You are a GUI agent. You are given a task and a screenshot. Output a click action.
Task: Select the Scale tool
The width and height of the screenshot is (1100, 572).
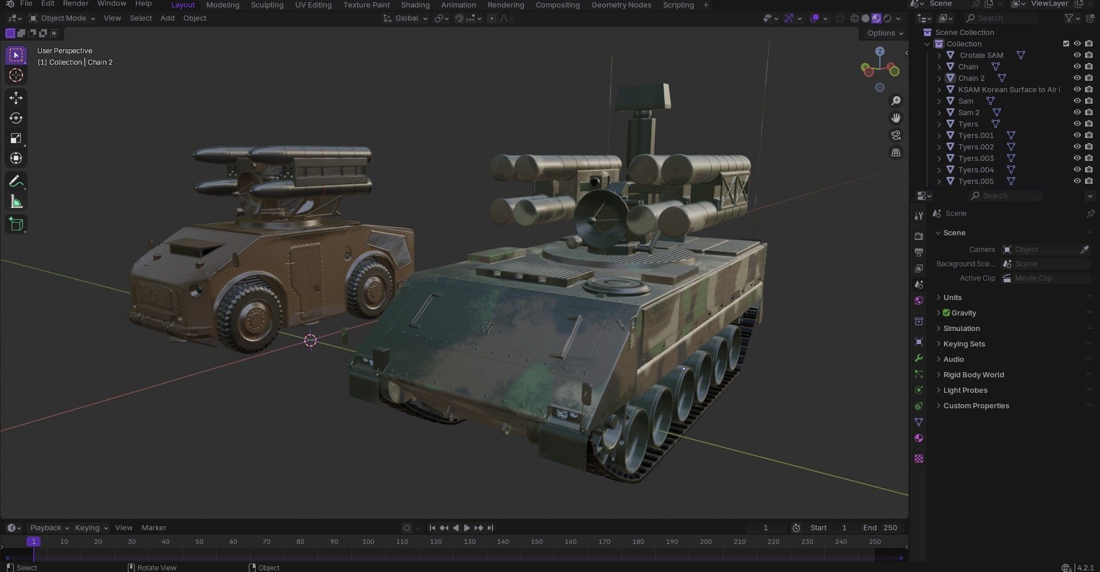click(16, 138)
